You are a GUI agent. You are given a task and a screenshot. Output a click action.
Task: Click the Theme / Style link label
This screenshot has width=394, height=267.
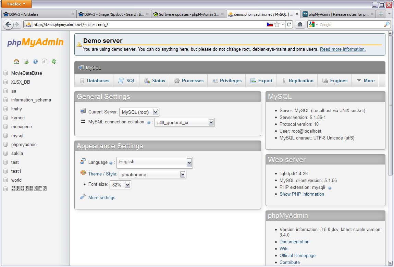coord(102,174)
